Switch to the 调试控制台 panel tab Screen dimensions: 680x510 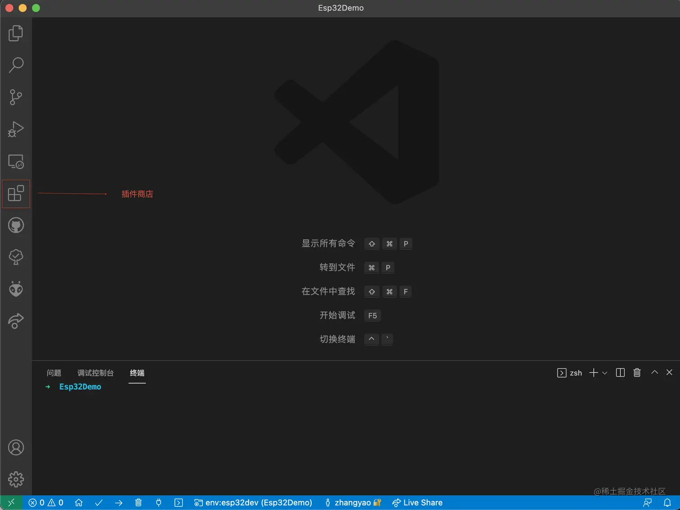tap(95, 373)
